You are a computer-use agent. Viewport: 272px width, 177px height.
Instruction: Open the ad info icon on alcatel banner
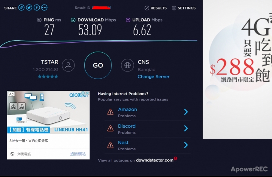(x=83, y=93)
